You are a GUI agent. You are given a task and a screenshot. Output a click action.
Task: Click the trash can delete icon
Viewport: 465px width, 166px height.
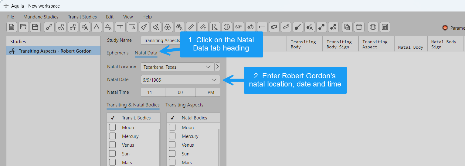359,27
